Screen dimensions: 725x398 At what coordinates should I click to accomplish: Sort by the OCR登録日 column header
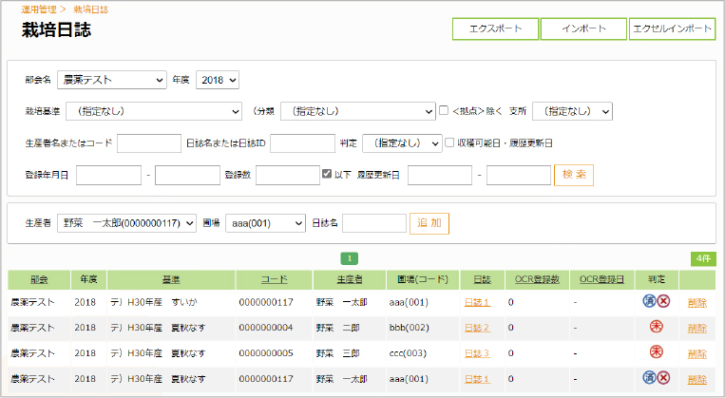point(602,279)
